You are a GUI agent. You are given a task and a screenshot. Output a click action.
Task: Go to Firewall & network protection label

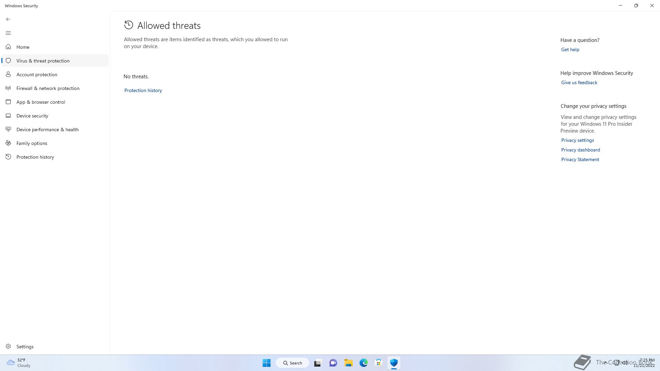tap(48, 88)
